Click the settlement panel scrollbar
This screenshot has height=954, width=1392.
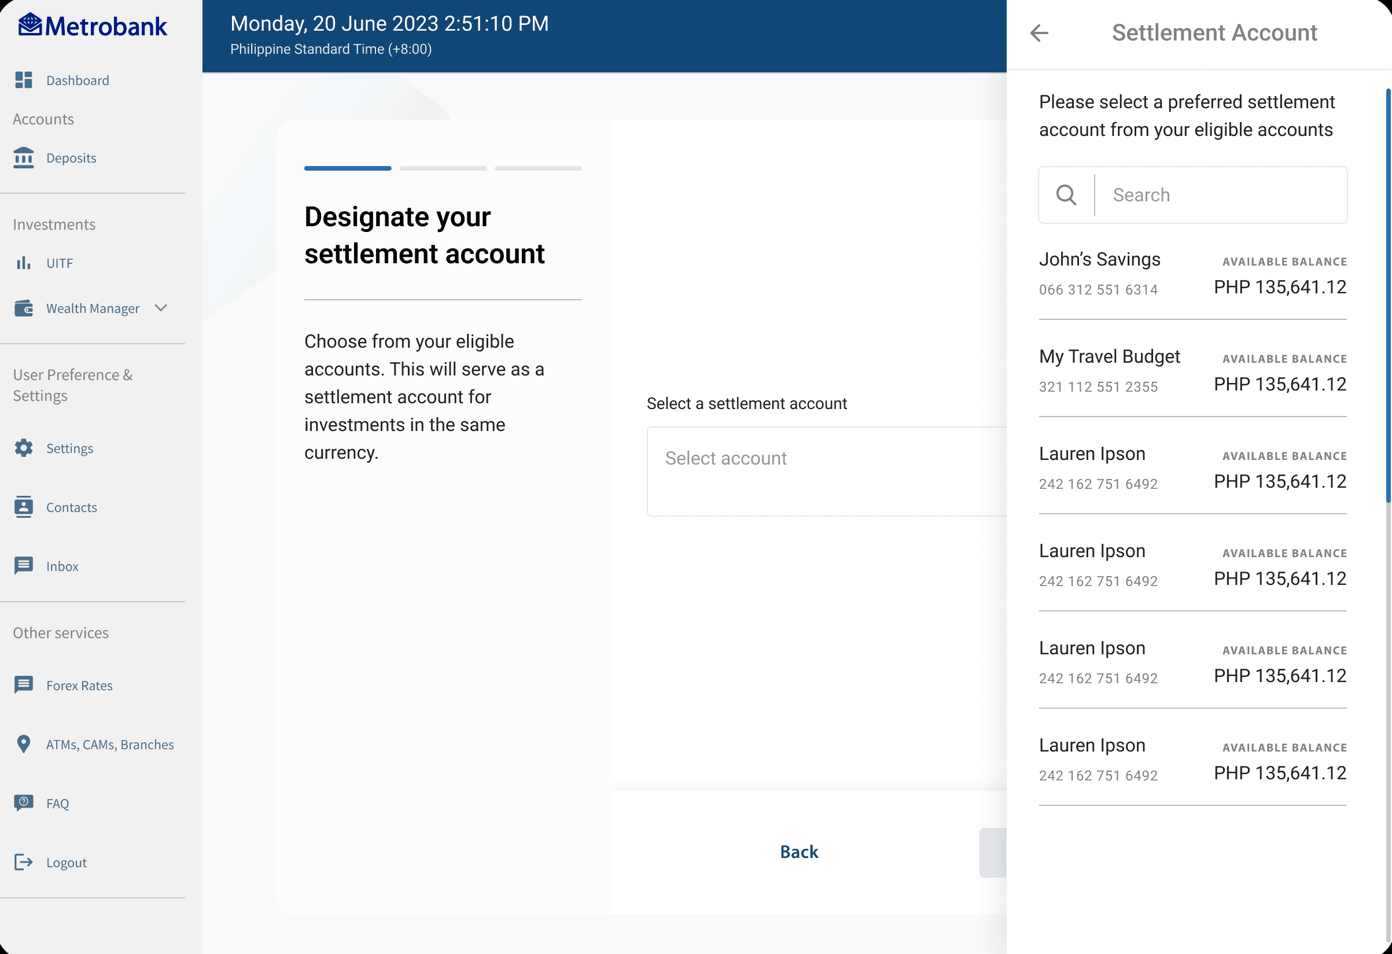[1389, 296]
